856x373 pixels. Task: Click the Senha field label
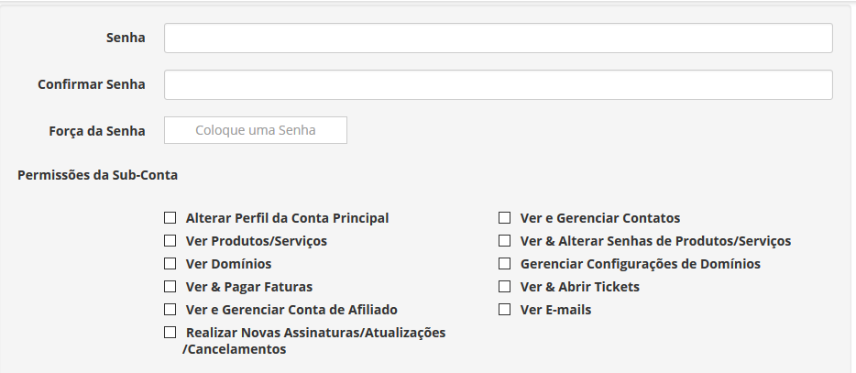click(x=126, y=38)
